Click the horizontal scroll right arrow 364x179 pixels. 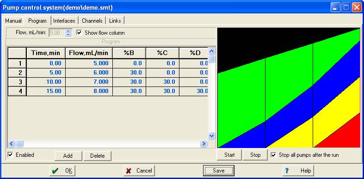[x=204, y=144]
